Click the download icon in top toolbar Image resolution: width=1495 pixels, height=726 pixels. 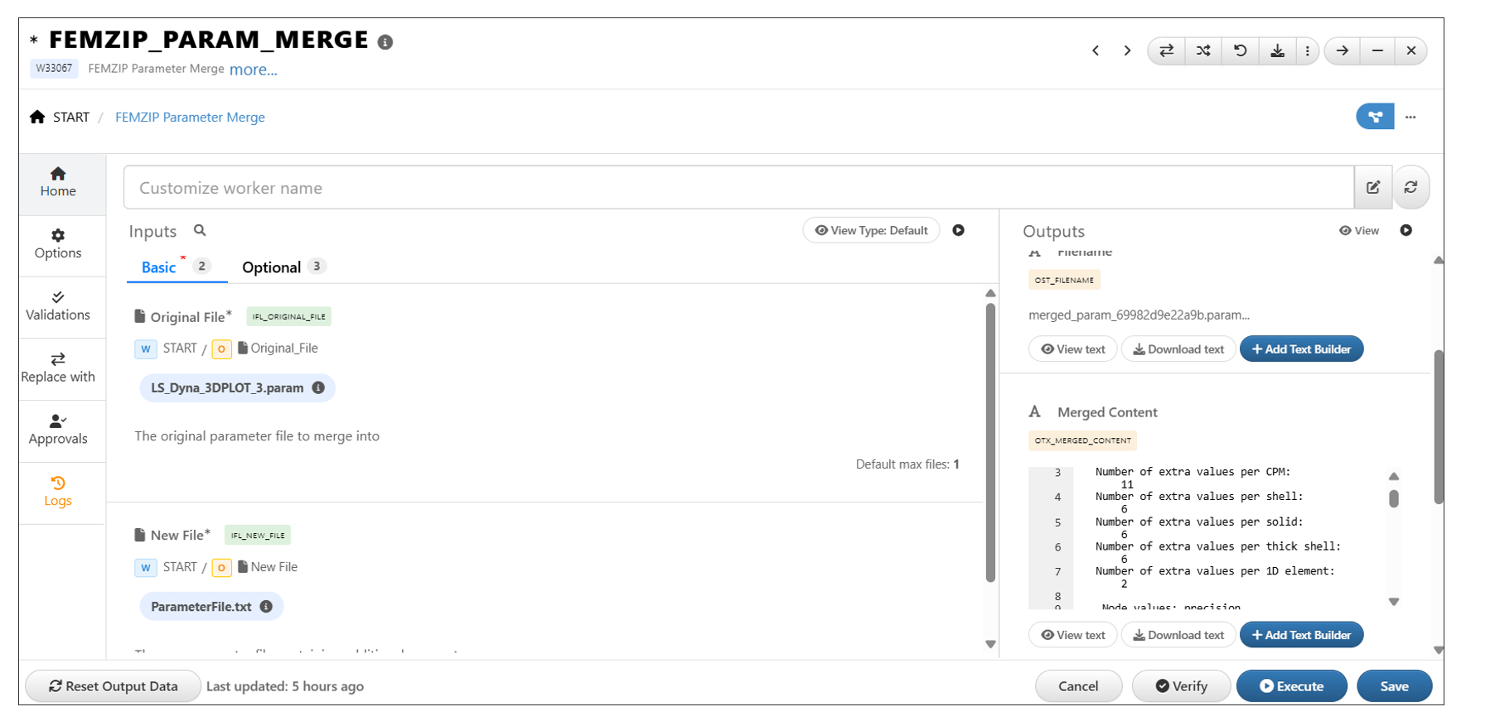(x=1277, y=50)
